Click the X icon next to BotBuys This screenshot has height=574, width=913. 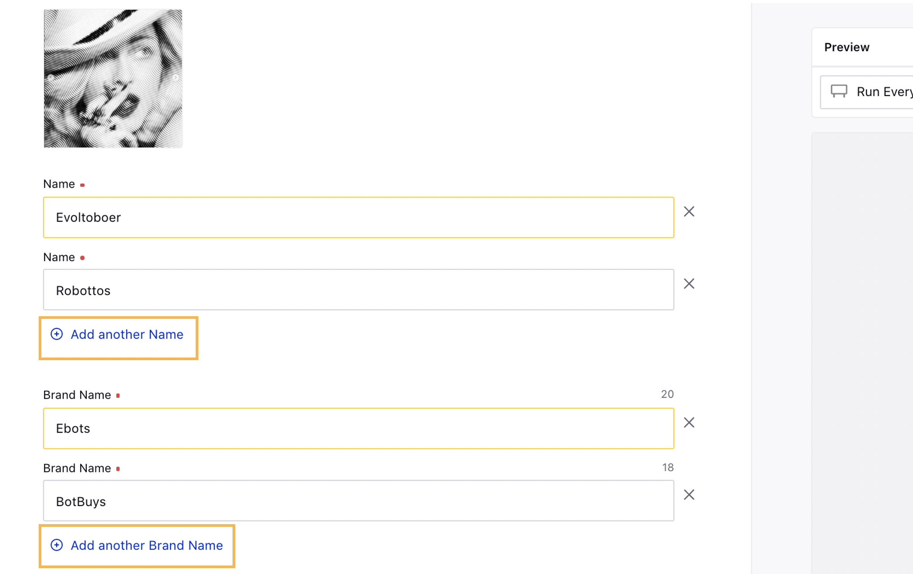(689, 495)
